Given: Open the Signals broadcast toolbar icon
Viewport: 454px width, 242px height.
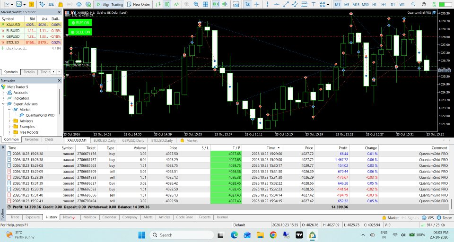Looking at the screenshot, I should click(x=70, y=4).
